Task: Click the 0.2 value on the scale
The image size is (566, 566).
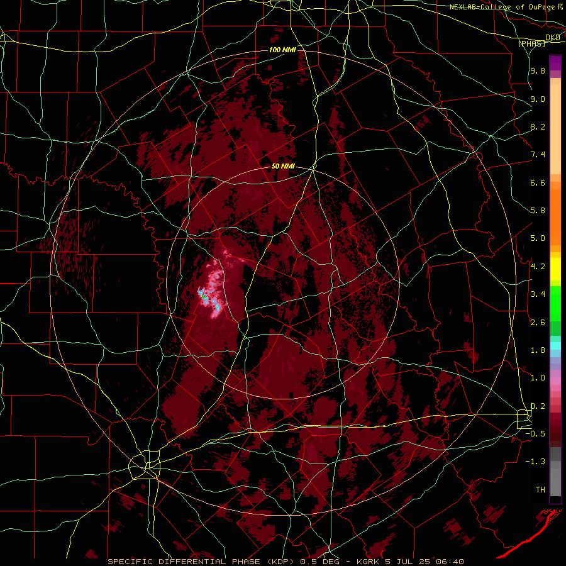Action: 538,406
